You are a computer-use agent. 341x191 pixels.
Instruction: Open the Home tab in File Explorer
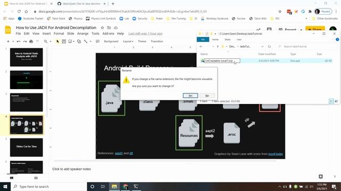[215, 39]
